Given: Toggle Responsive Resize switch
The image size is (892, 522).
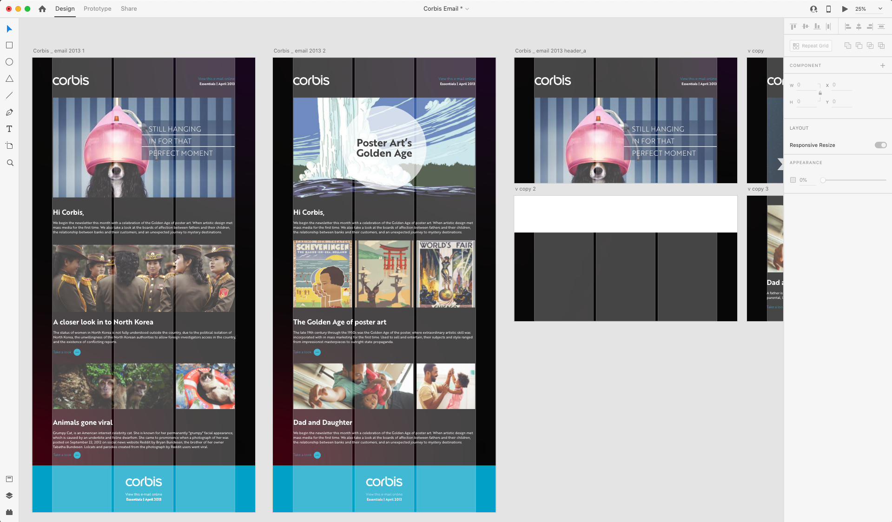Looking at the screenshot, I should pyautogui.click(x=880, y=145).
